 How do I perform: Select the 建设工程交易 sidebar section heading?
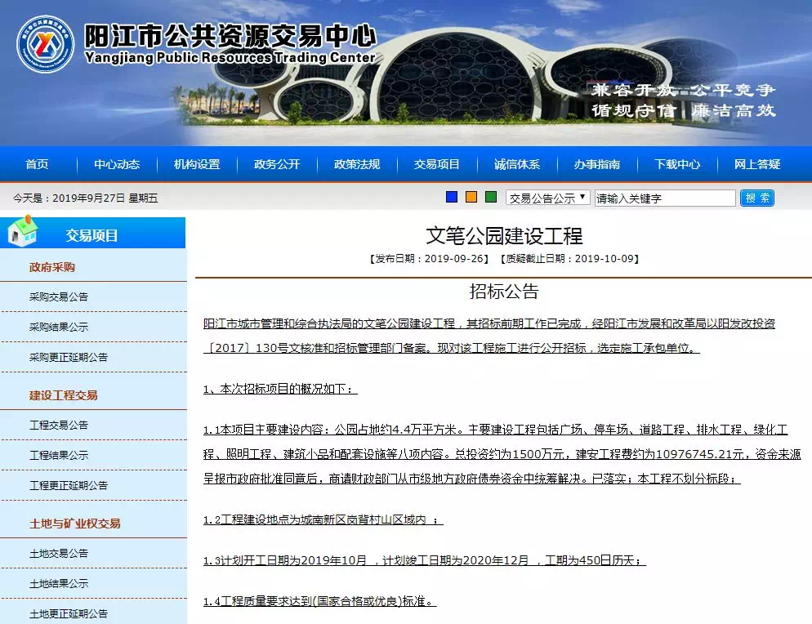tap(64, 395)
